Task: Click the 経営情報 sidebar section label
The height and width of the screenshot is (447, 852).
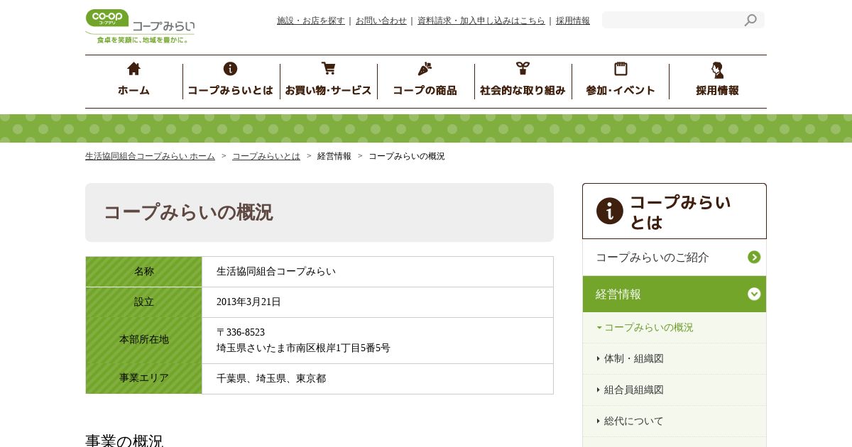Action: [618, 294]
